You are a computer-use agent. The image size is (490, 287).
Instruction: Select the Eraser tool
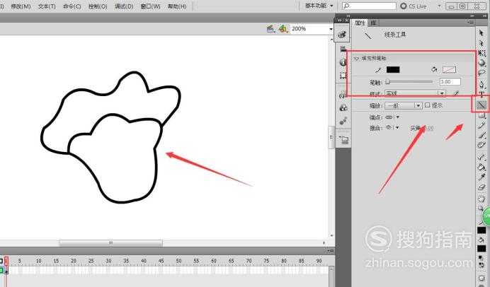(482, 187)
